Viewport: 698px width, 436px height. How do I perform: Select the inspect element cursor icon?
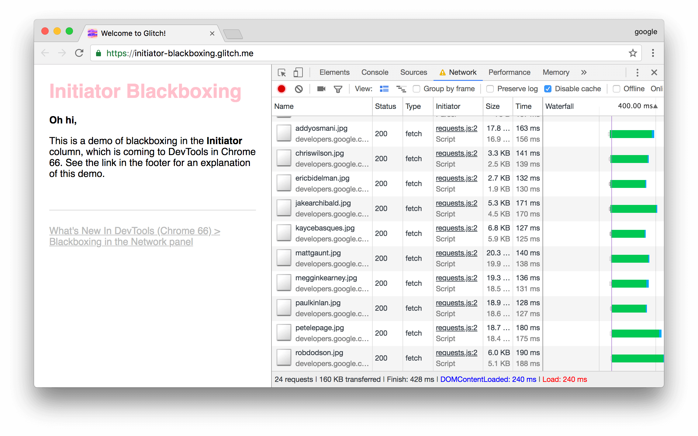(x=282, y=73)
